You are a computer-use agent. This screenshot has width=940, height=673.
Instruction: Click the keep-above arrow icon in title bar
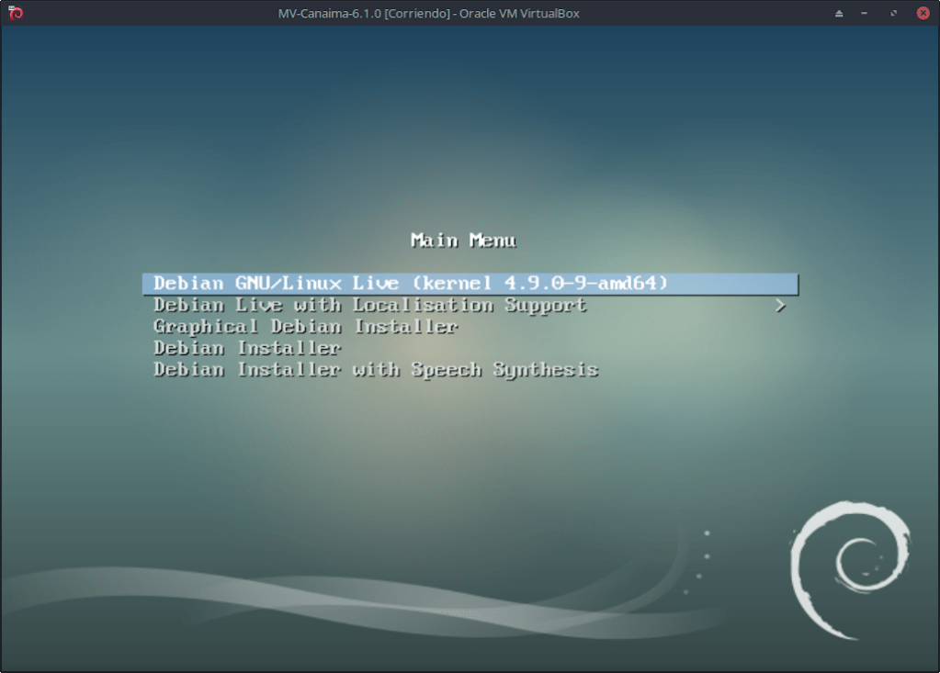point(839,14)
